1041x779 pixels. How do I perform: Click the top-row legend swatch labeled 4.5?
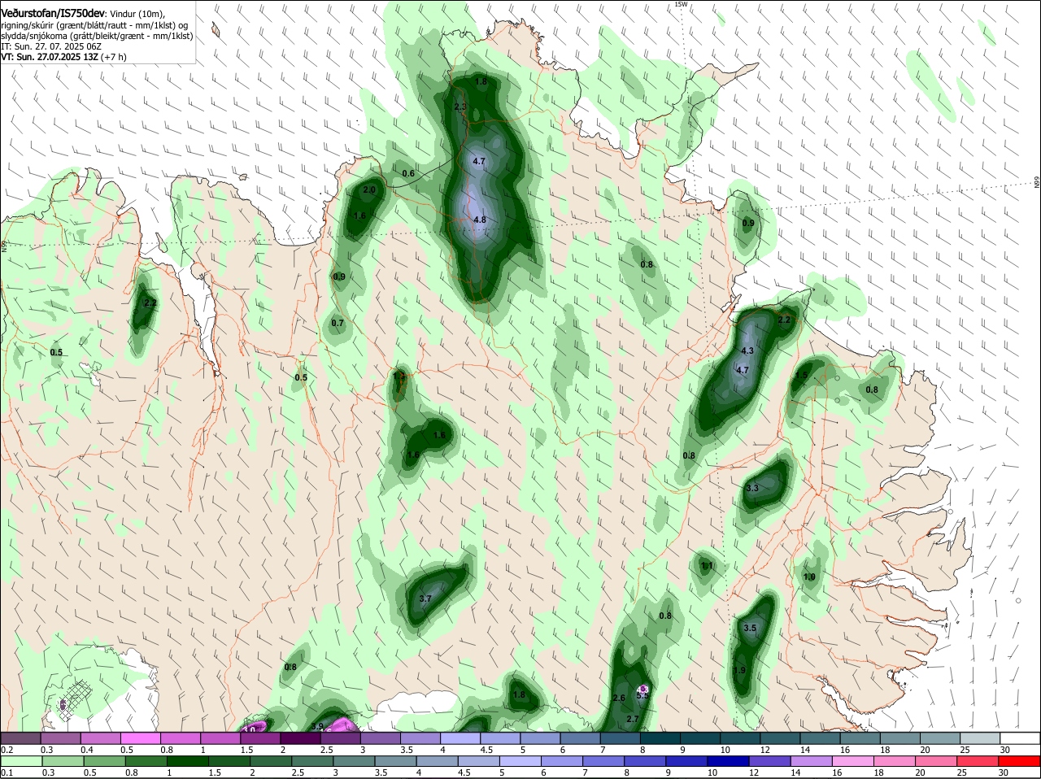pos(499,738)
